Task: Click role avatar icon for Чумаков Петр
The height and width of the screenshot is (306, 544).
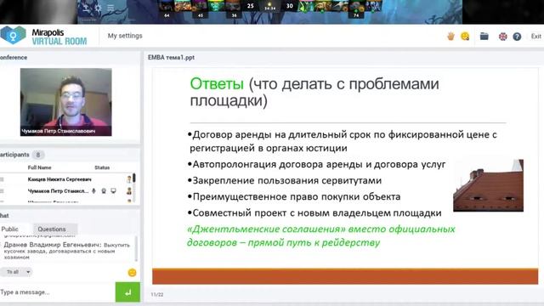Action: [x=129, y=190]
